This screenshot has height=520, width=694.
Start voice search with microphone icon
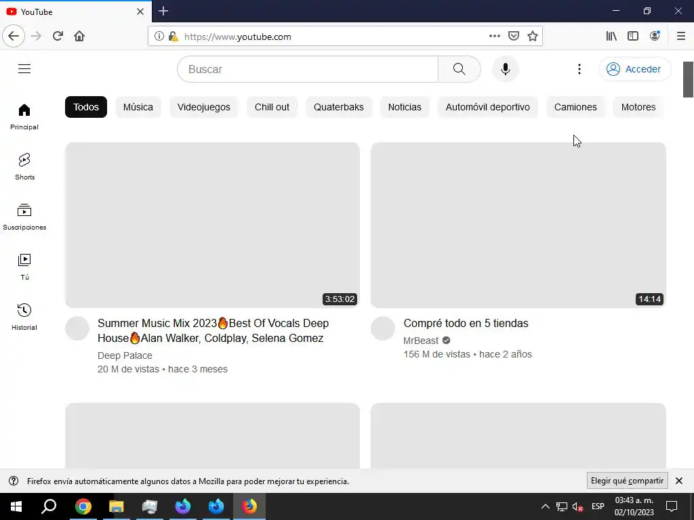click(505, 69)
